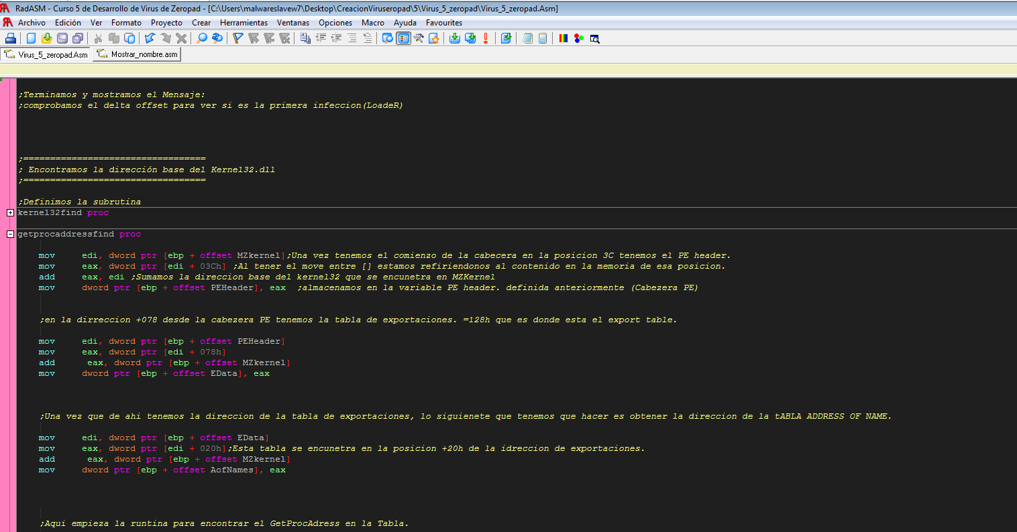Click the comment 'Encontramos la dirección base del Kernel32.dll'

[x=152, y=170]
